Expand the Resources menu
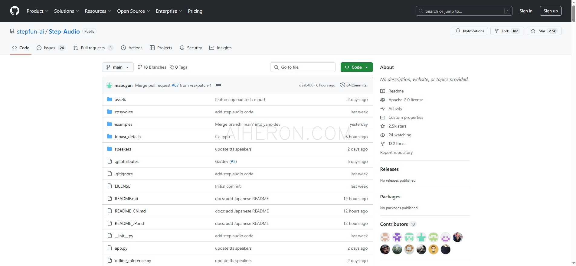Image resolution: width=576 pixels, height=266 pixels. [98, 11]
